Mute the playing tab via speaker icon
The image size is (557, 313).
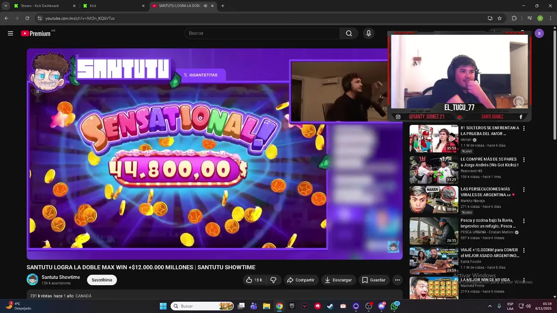205,6
